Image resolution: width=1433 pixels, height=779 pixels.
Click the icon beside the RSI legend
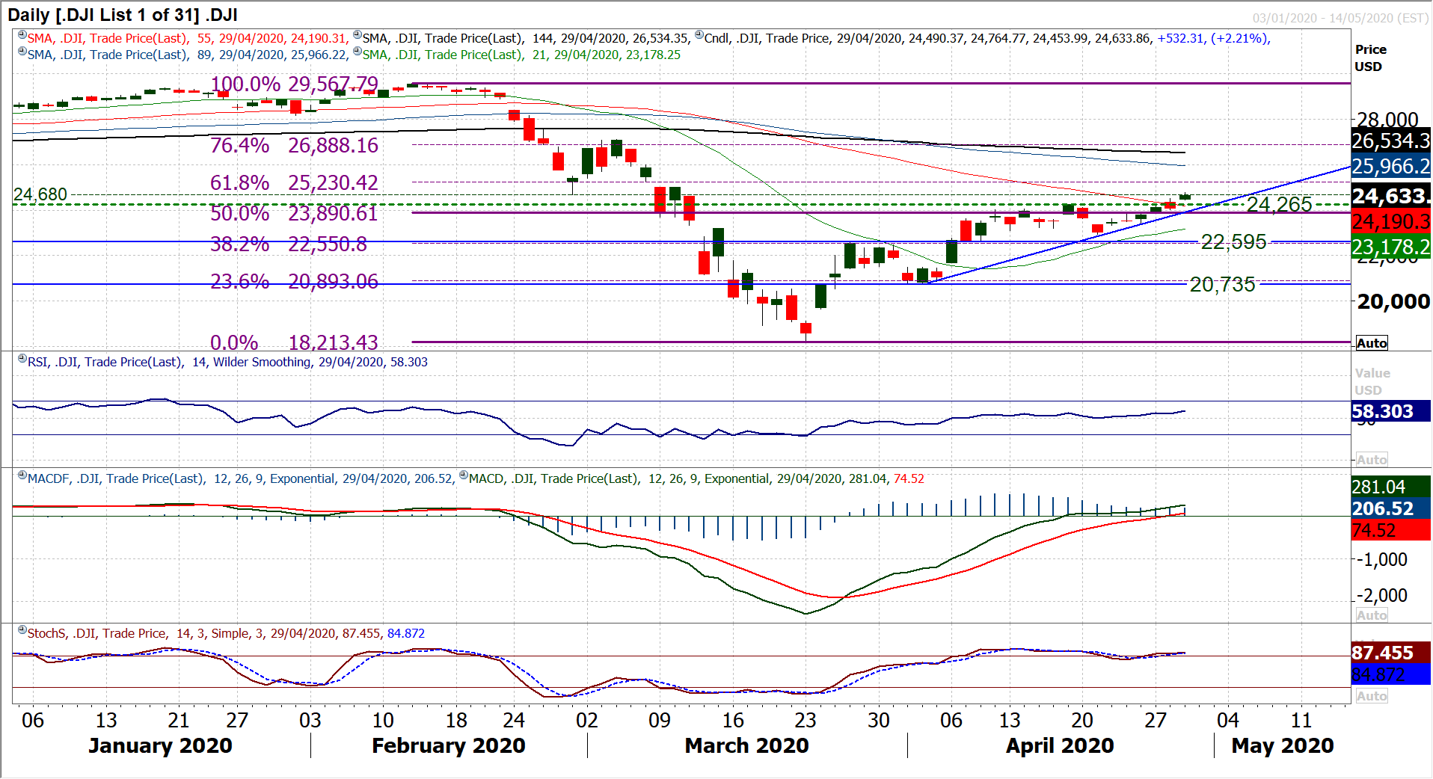tap(22, 359)
